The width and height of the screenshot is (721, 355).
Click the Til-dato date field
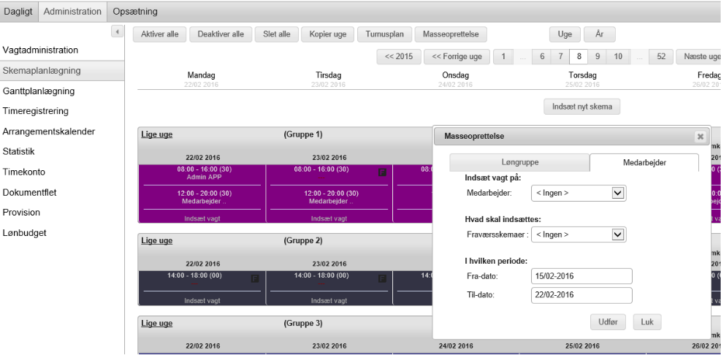(581, 295)
